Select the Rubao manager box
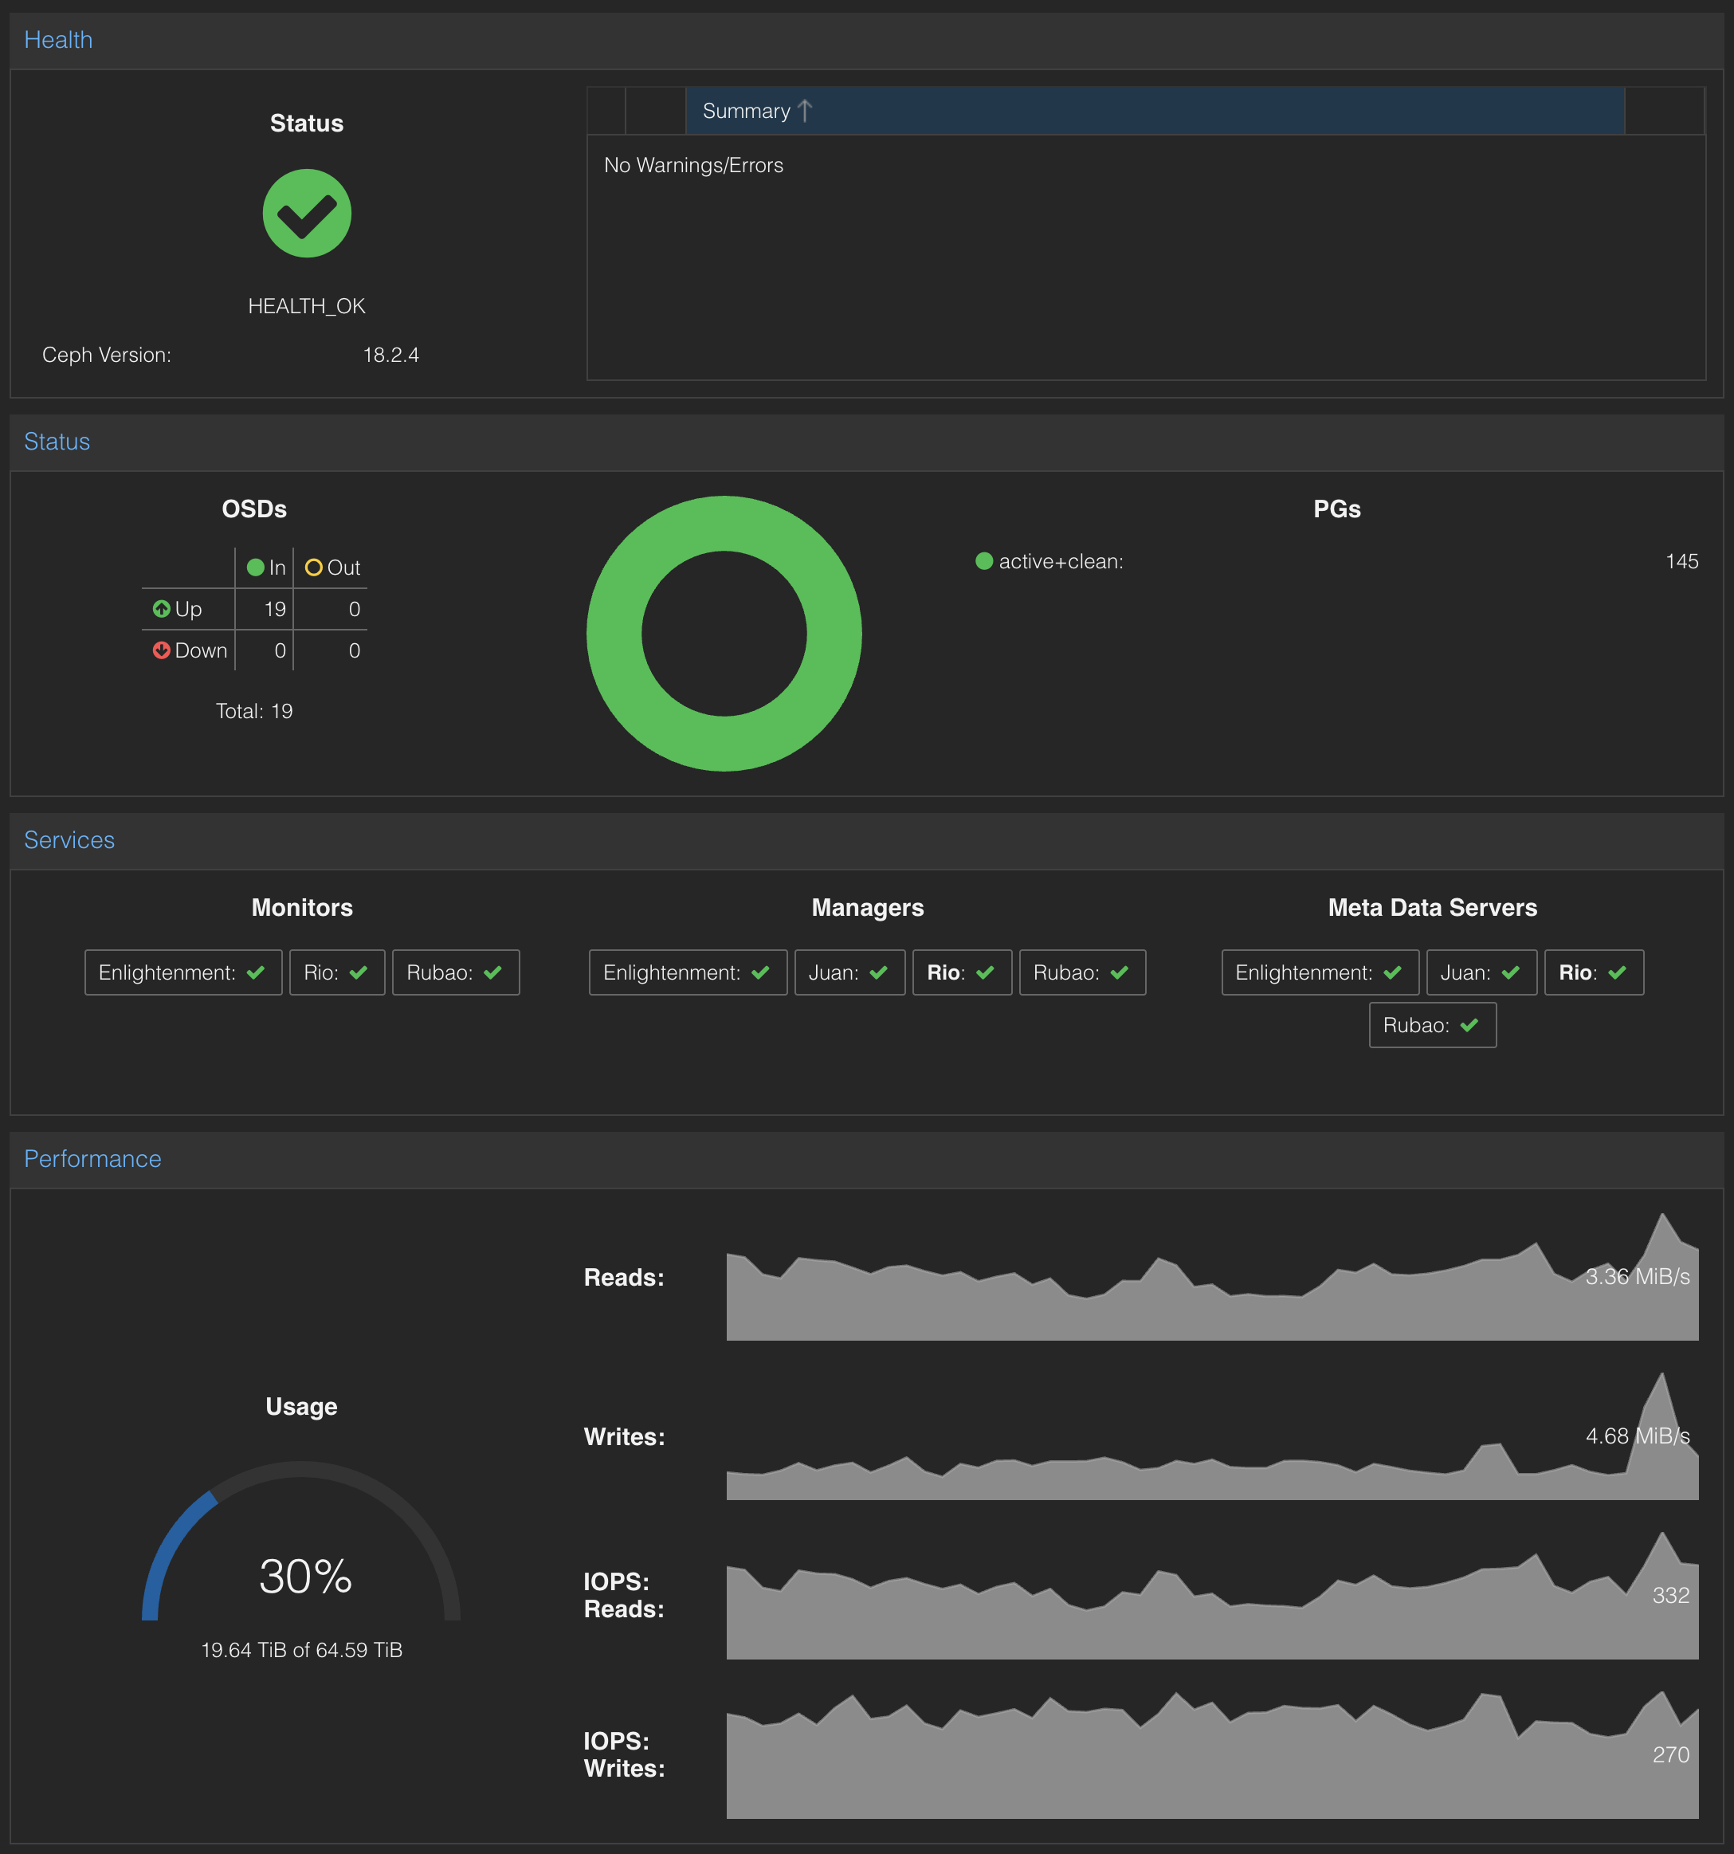This screenshot has height=1854, width=1734. (1081, 972)
